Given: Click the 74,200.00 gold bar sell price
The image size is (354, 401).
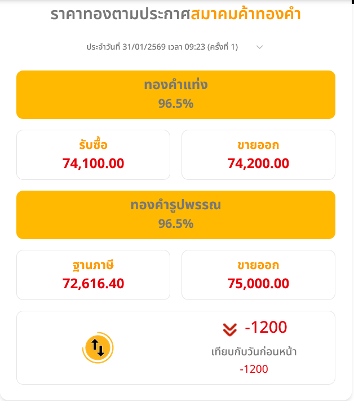Looking at the screenshot, I should coord(258,164).
